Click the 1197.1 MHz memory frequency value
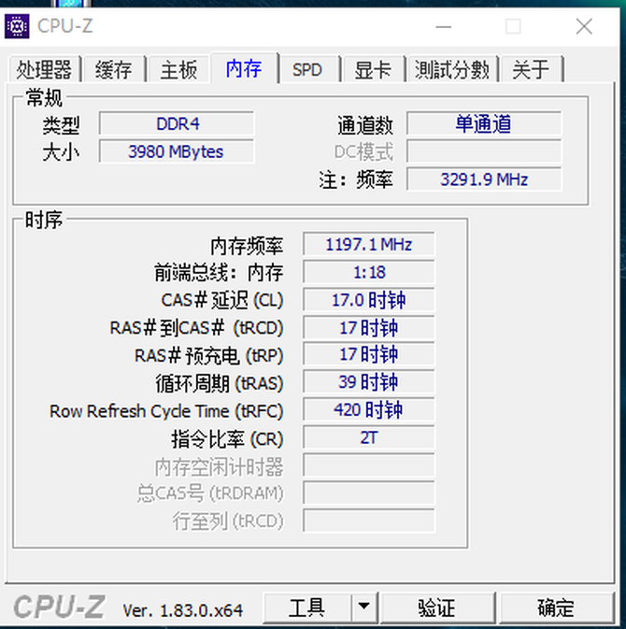The height and width of the screenshot is (629, 626). (369, 244)
